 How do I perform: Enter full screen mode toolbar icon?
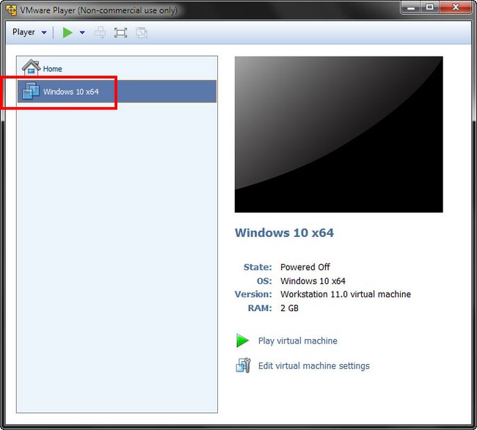pyautogui.click(x=120, y=32)
